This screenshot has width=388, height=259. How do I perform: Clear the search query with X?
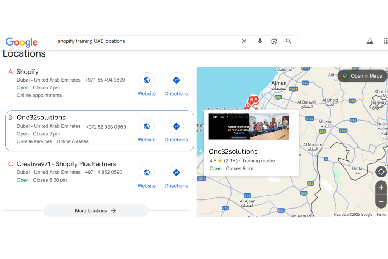tap(244, 41)
